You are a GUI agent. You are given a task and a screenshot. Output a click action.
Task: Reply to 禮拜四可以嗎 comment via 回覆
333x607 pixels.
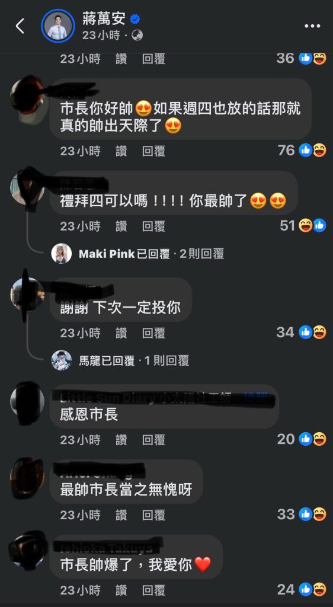click(x=153, y=226)
